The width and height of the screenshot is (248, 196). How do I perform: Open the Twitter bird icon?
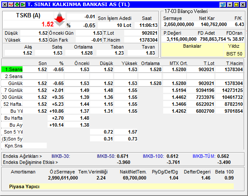(223, 5)
